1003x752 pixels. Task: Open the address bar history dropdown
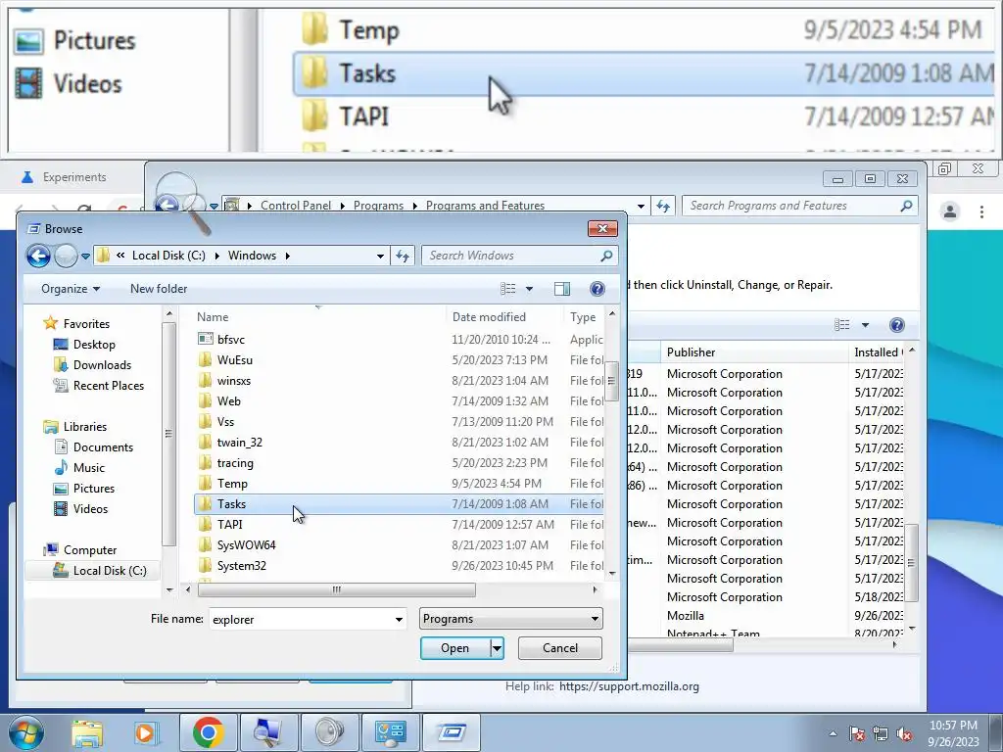tap(380, 256)
